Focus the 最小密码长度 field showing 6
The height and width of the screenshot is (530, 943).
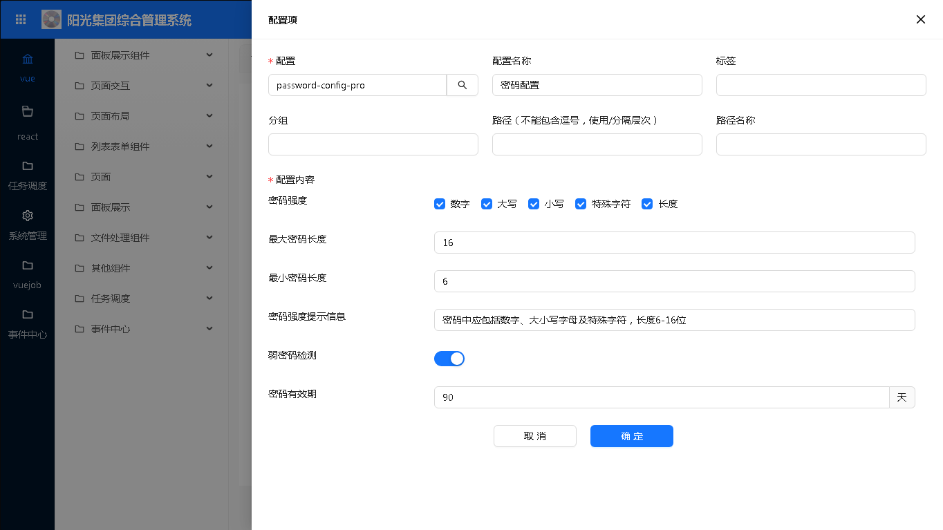(675, 281)
